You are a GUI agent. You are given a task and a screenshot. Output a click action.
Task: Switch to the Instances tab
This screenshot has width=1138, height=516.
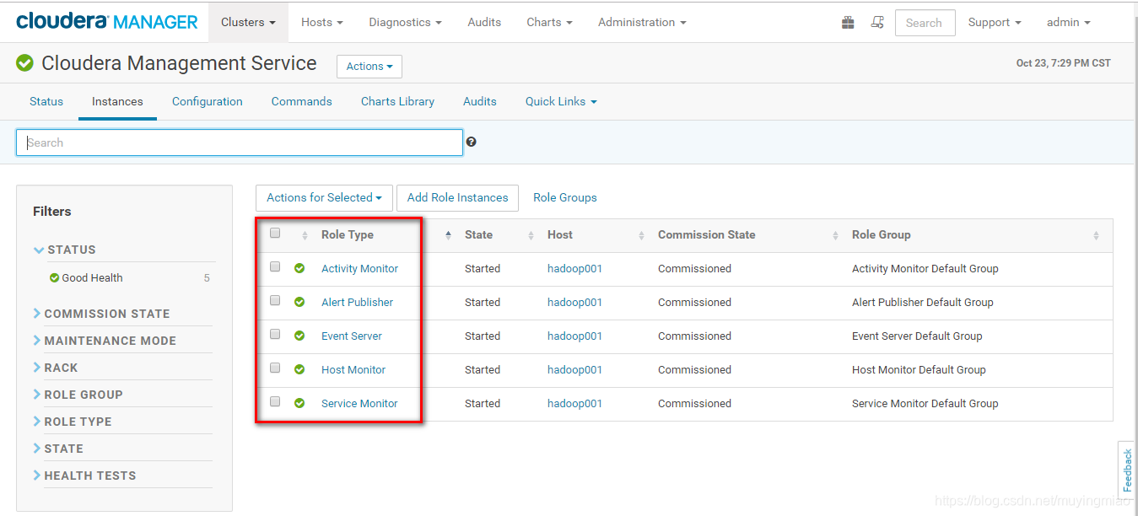pyautogui.click(x=117, y=101)
